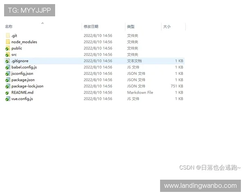Select the babel.config.js file icon
The width and height of the screenshot is (245, 196).
[7, 67]
